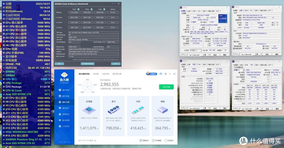The width and height of the screenshot is (284, 148).
Task: Open 关于 tab in CPU-Z 内存 window
Action: (217, 64)
